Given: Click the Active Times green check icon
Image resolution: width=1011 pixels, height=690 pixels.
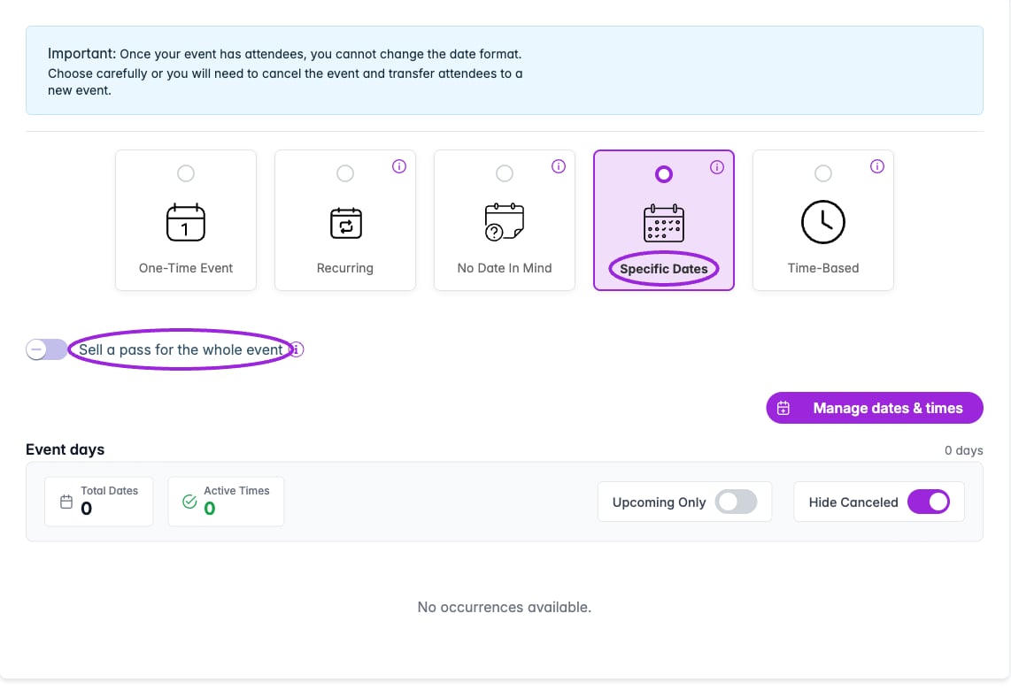Looking at the screenshot, I should (x=189, y=502).
